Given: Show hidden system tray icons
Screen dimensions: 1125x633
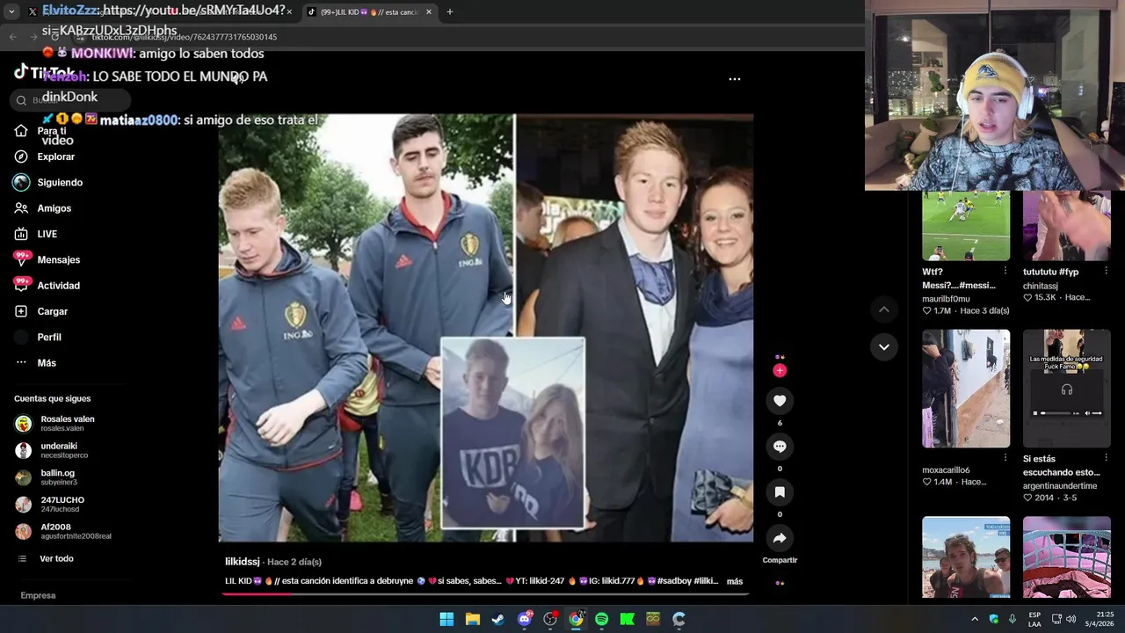Looking at the screenshot, I should (x=975, y=619).
